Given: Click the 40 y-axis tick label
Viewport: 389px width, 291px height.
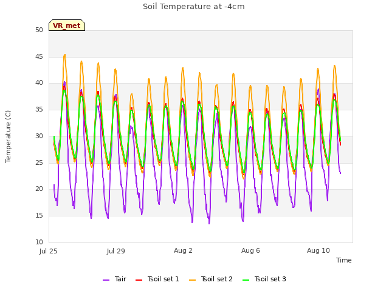Looking at the screenshot, I should (39, 83).
